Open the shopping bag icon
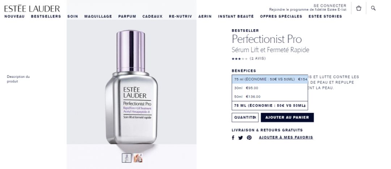 tap(358, 8)
